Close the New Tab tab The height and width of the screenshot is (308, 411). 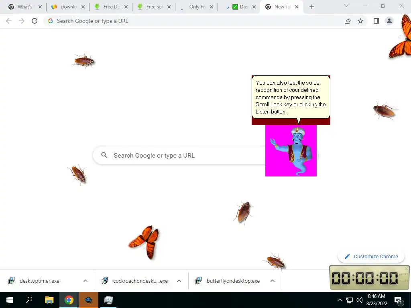(x=297, y=7)
